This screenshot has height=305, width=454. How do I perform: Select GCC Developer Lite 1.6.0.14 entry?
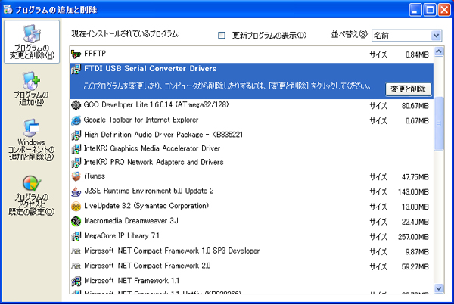(156, 105)
